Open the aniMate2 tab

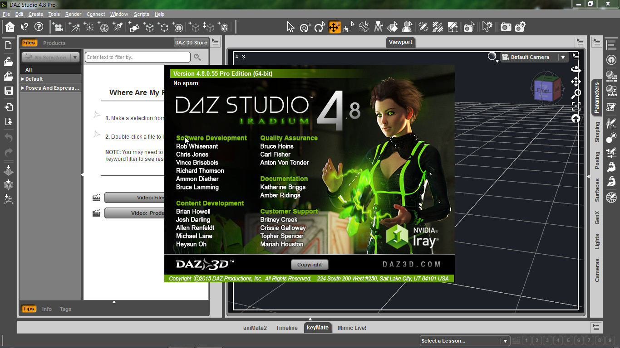coord(255,328)
